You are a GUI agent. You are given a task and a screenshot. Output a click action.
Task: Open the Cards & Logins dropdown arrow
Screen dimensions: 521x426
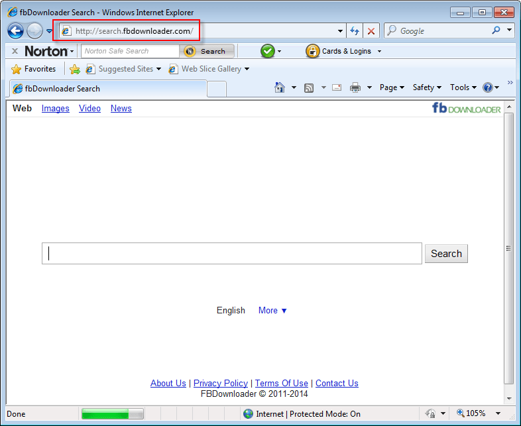[x=379, y=52]
